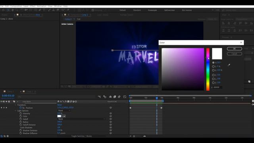This screenshot has width=254, height=143.
Task: Enable frame blending icon in timeline
Action: pos(115,97)
